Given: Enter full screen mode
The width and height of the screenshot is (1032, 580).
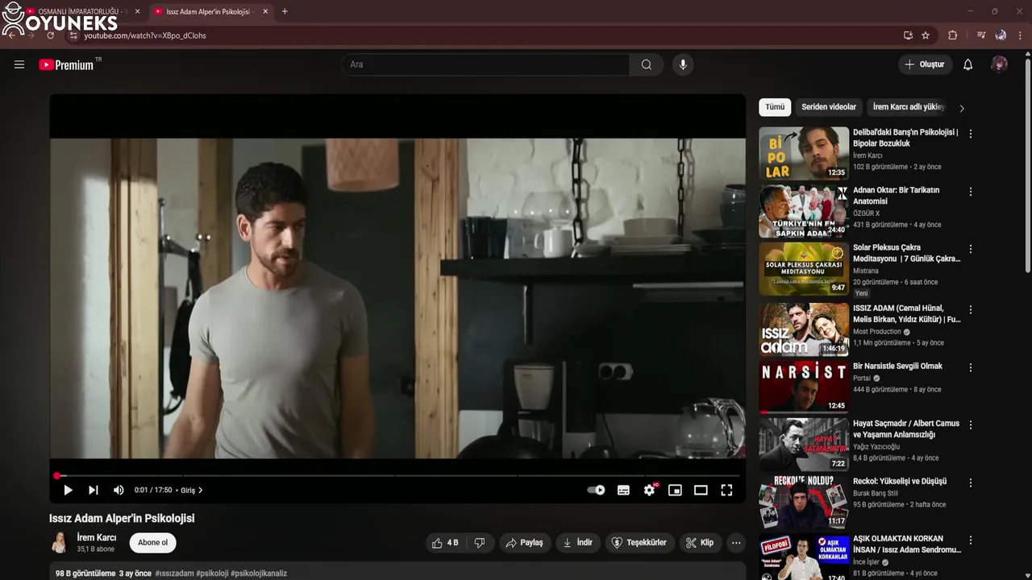Looking at the screenshot, I should (x=726, y=490).
